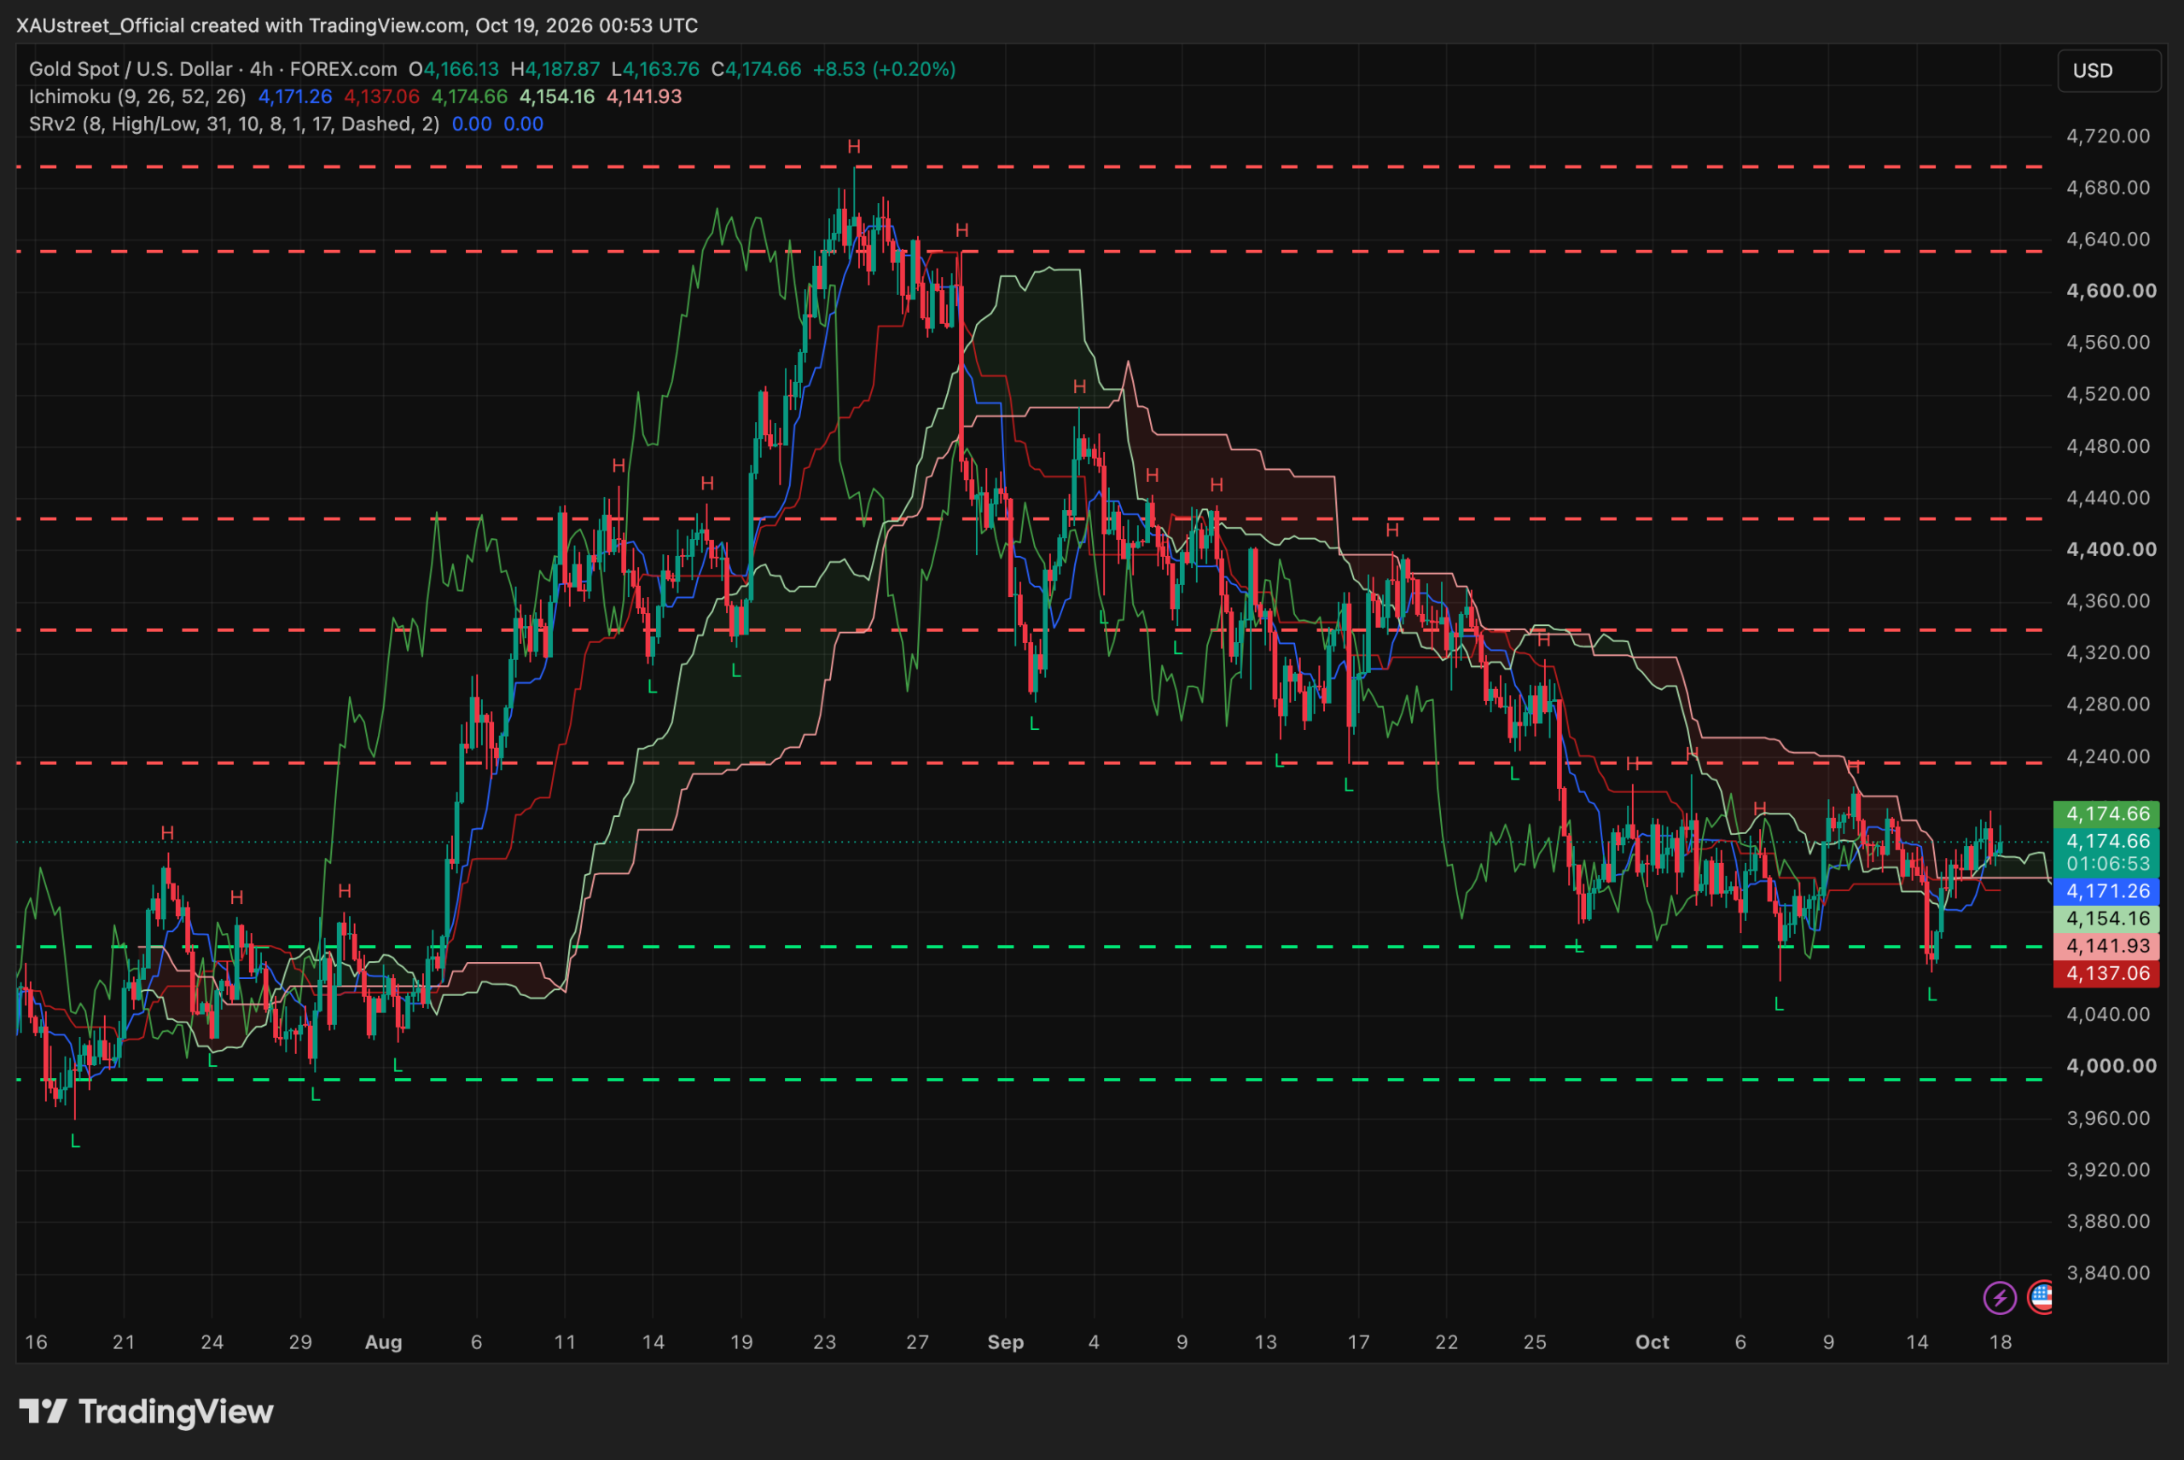Click the XAUstreet_Official attribution text
This screenshot has height=1460, width=2184.
tap(100, 25)
